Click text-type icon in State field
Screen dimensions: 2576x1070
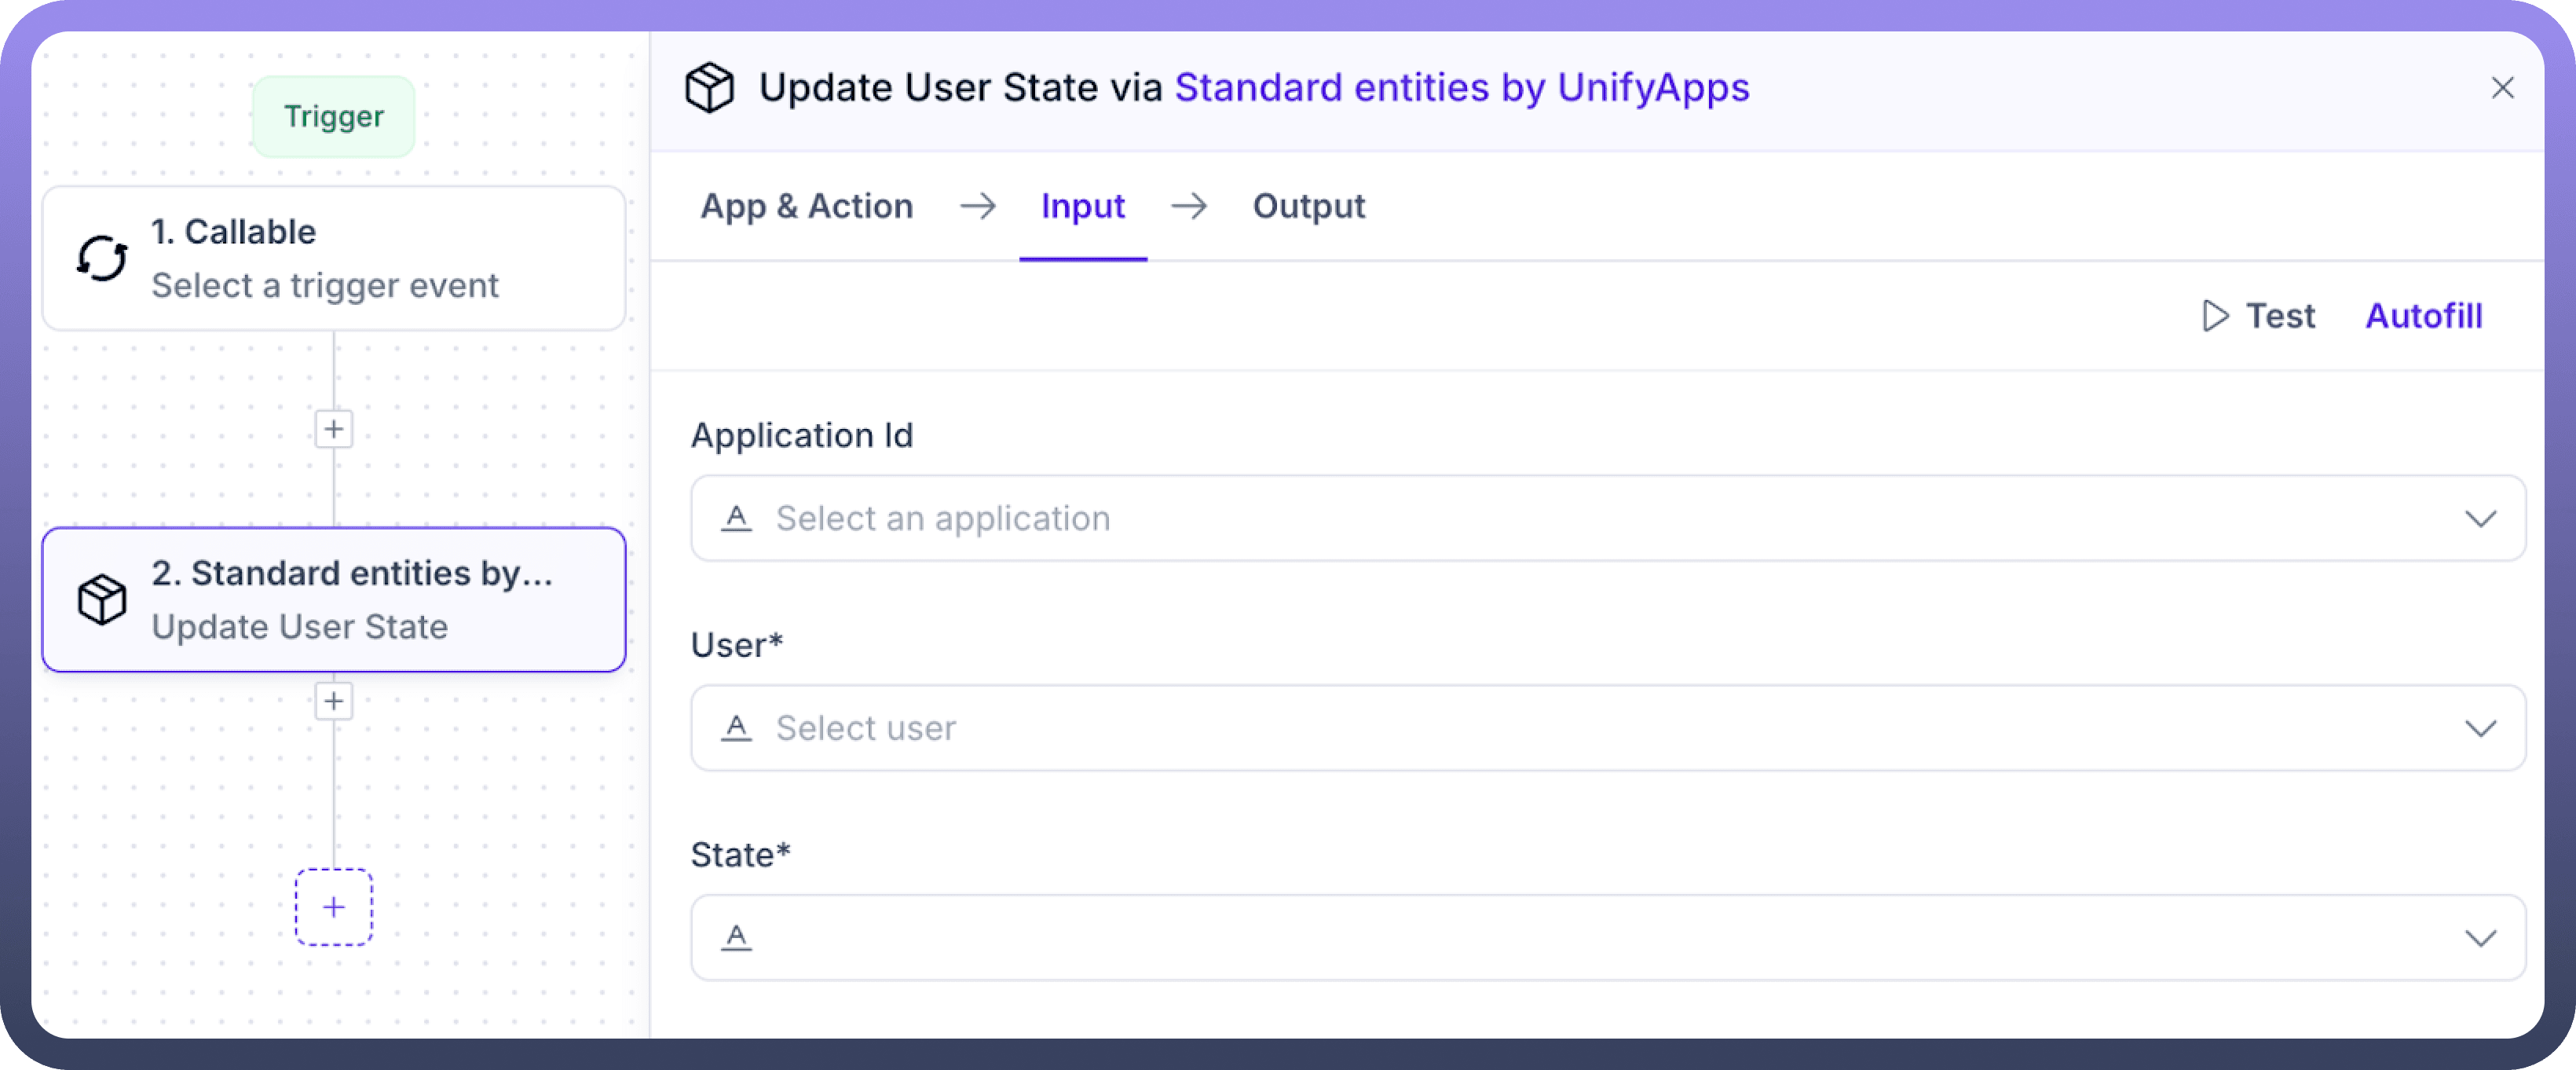point(737,937)
